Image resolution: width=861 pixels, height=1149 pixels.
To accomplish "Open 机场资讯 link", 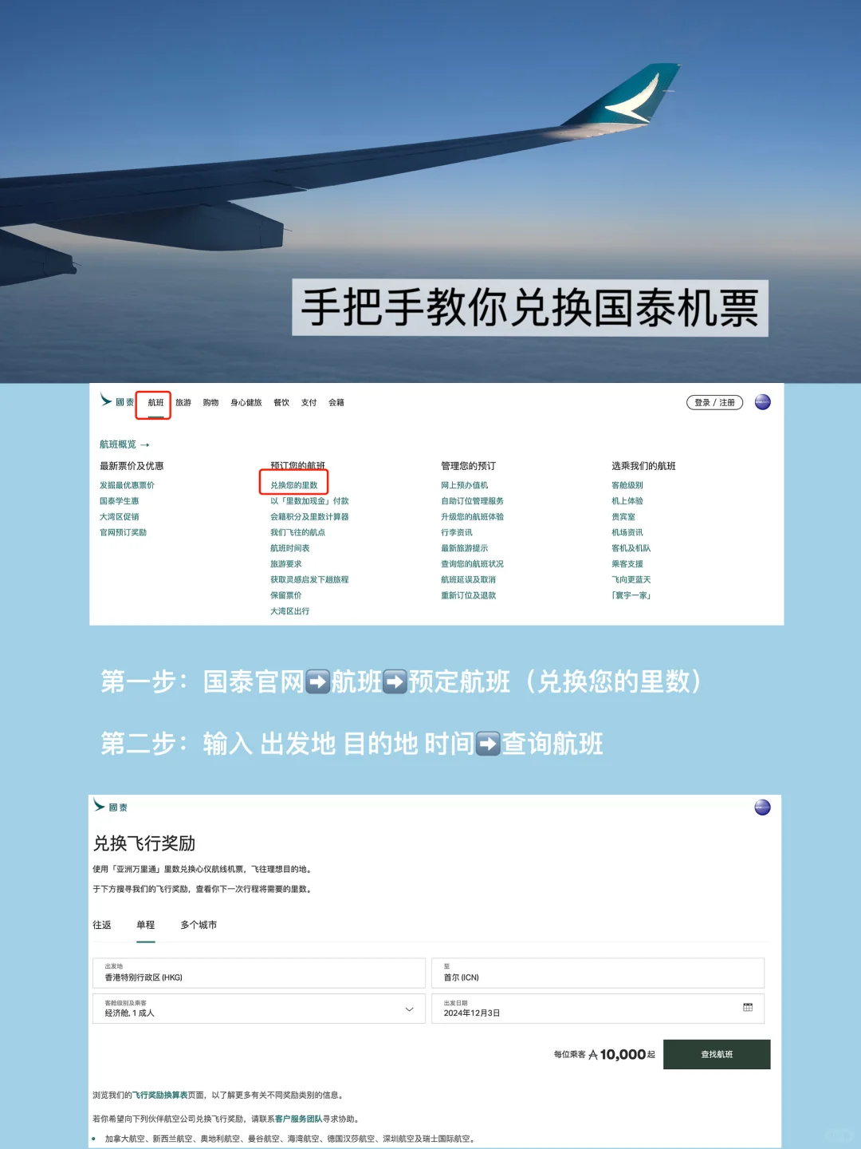I will pyautogui.click(x=627, y=532).
